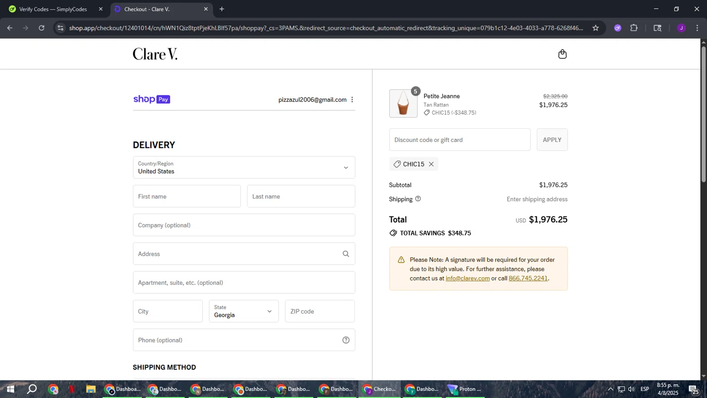The width and height of the screenshot is (707, 398).
Task: Click the Petite Jeanne product thumbnail
Action: point(403,103)
